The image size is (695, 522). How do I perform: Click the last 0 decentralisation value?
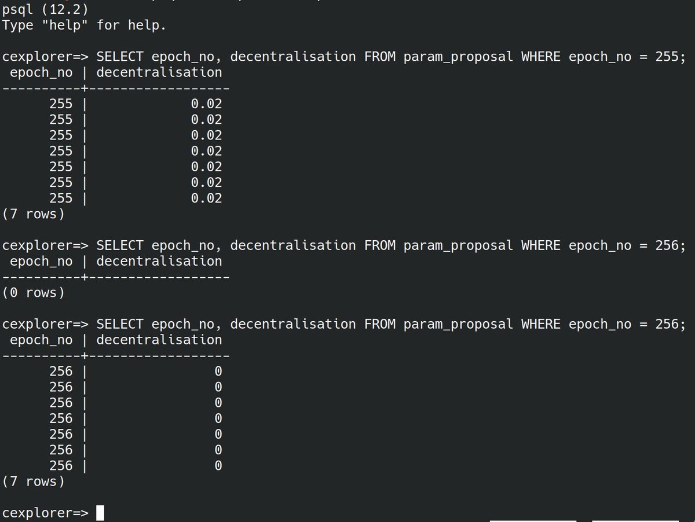[218, 465]
